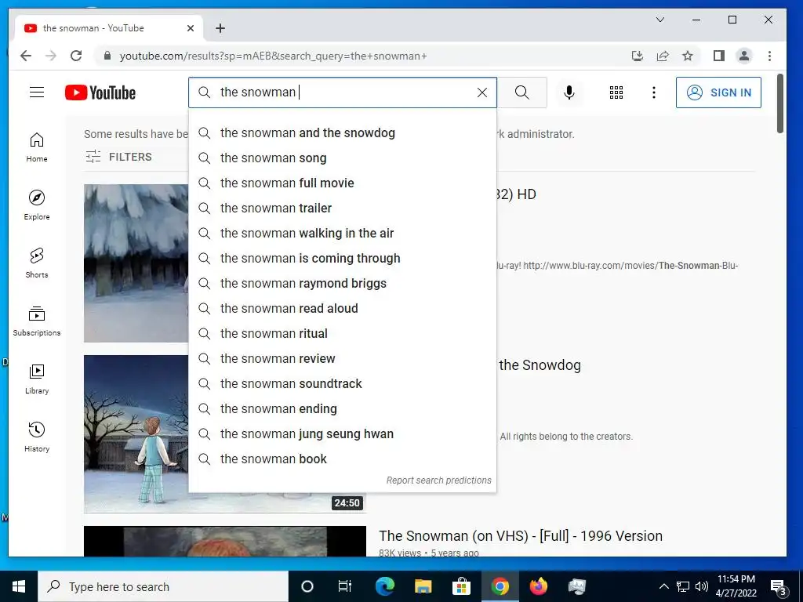Open the YouTube hamburger guide menu
This screenshot has width=803, height=602.
(37, 92)
